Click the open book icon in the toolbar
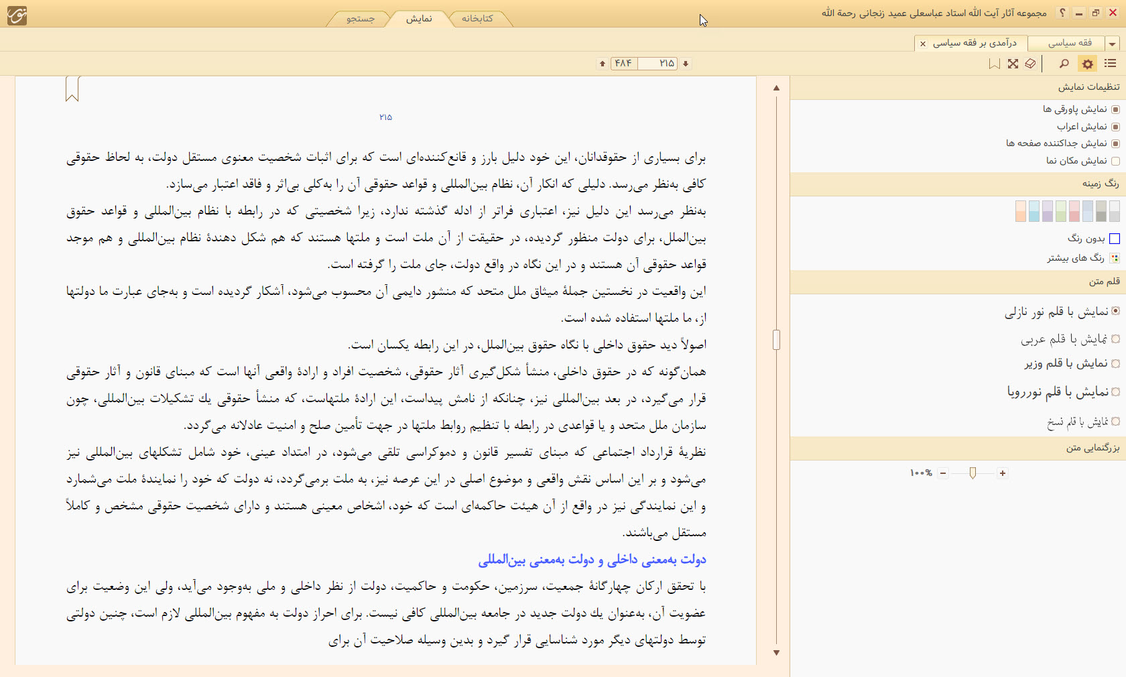The height and width of the screenshot is (677, 1126). (x=1030, y=64)
